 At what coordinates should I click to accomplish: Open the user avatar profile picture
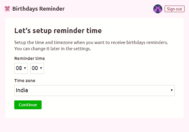[158, 9]
